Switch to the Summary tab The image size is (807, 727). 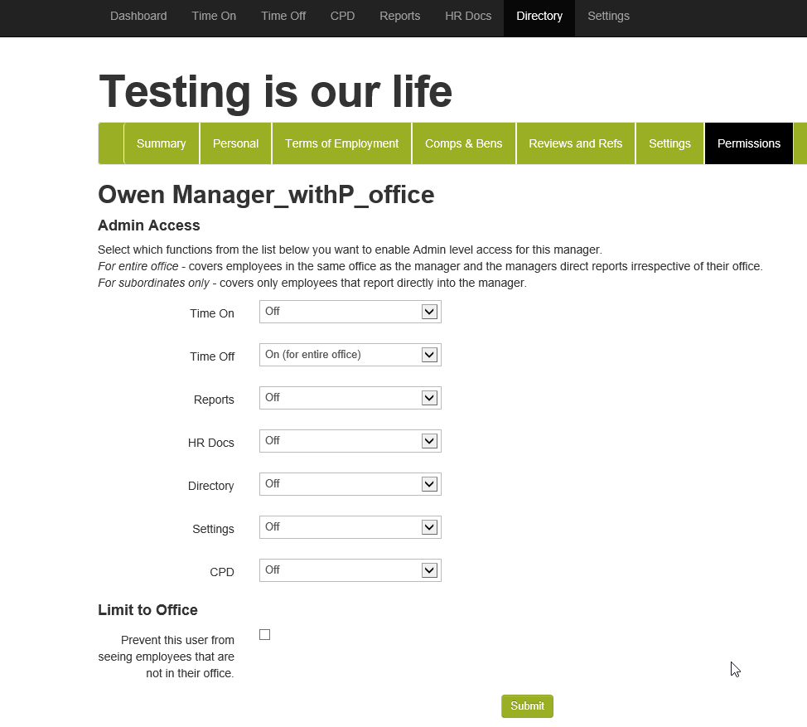[x=161, y=143]
